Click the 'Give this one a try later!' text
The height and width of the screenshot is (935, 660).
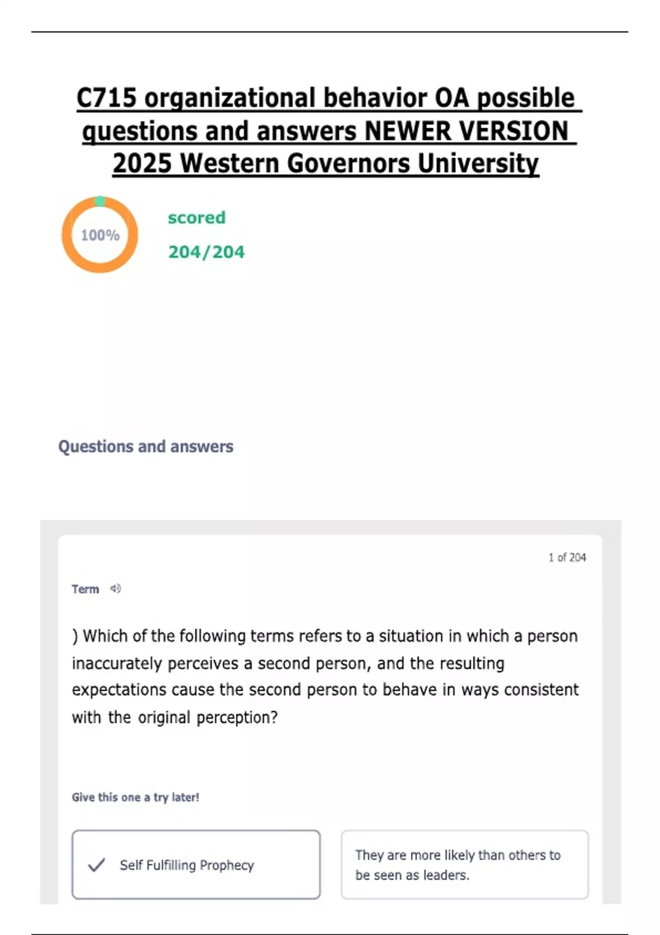click(x=135, y=797)
